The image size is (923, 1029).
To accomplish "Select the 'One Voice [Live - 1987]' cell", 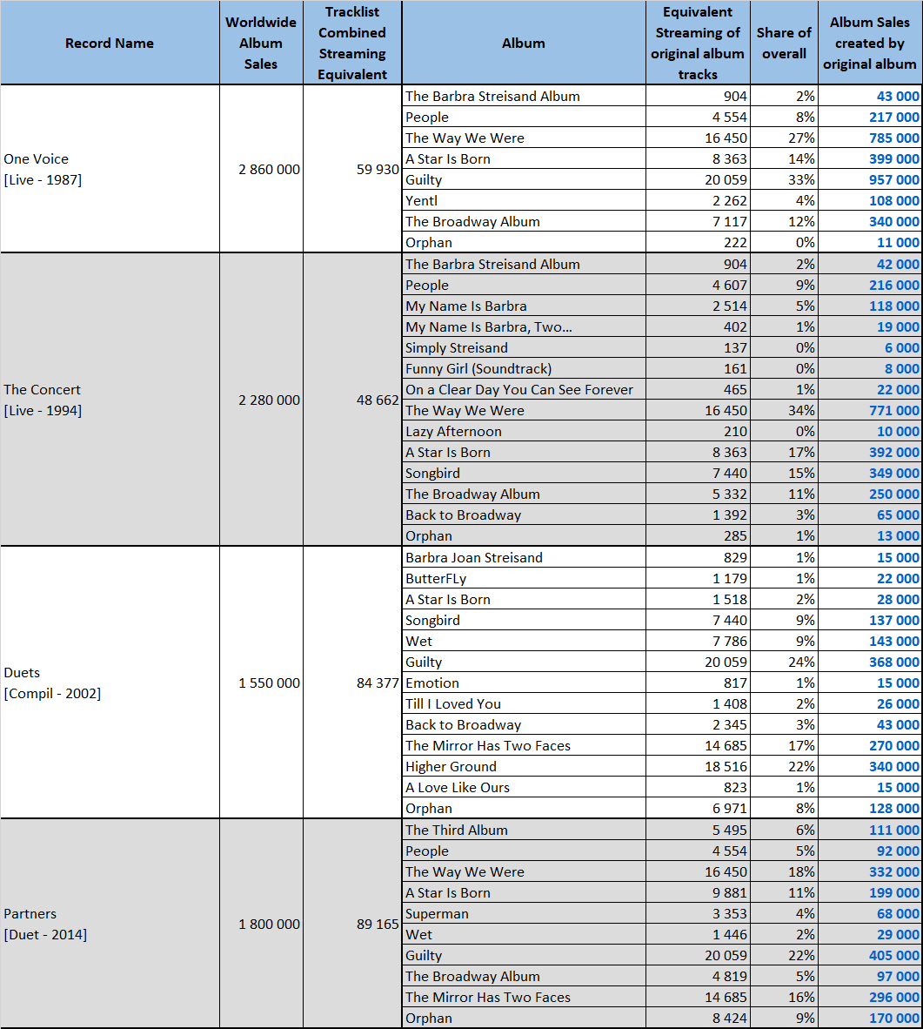I will pyautogui.click(x=110, y=169).
